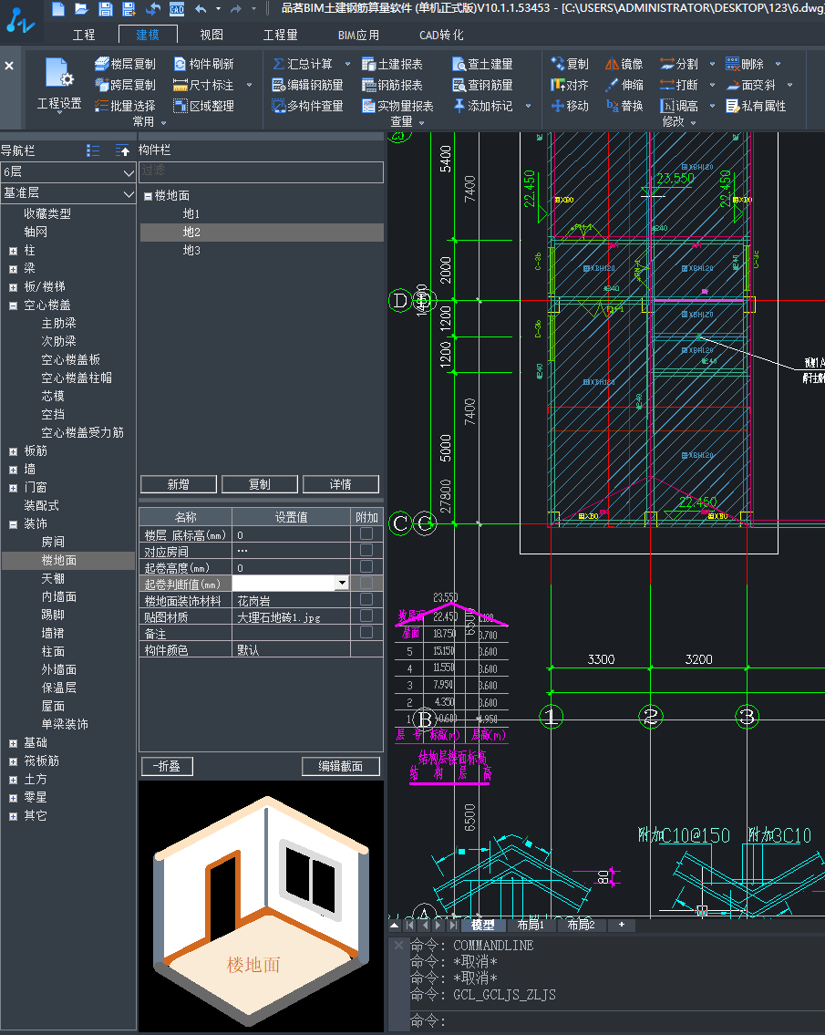Click the Save As icon in quick access toolbar

[x=129, y=8]
